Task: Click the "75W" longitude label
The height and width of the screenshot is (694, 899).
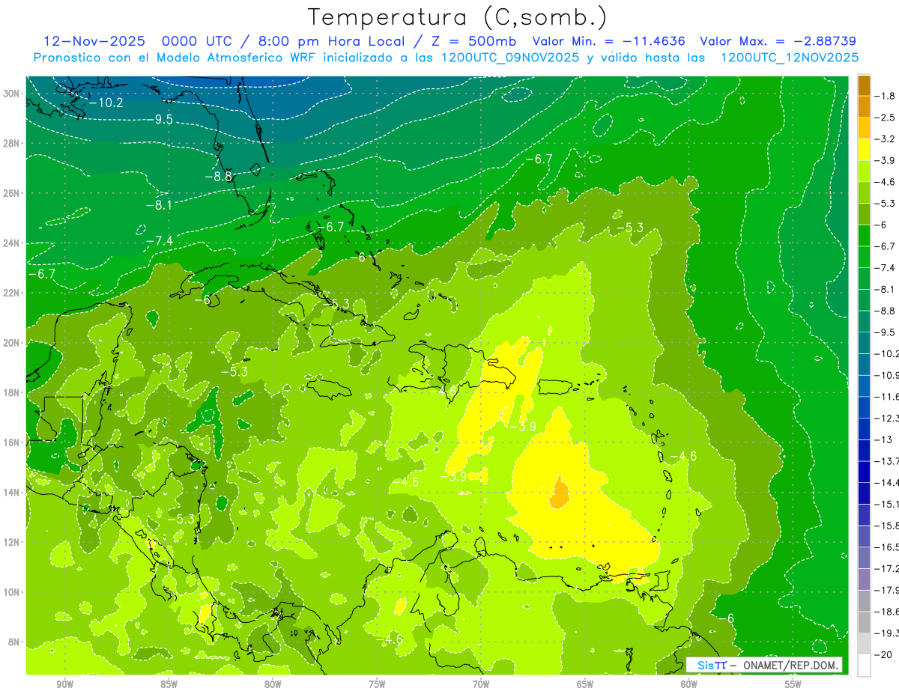Action: [377, 684]
